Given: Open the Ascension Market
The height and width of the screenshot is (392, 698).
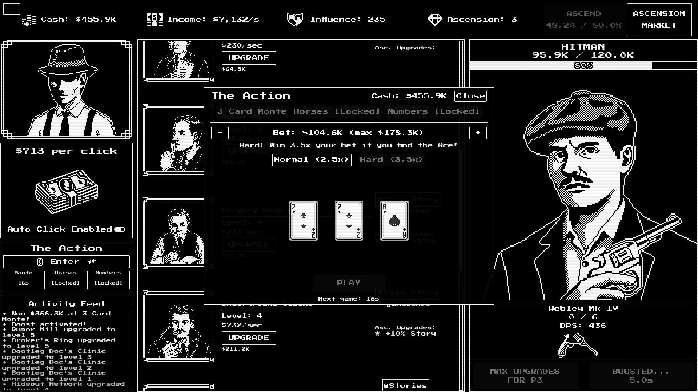Looking at the screenshot, I should pyautogui.click(x=659, y=20).
